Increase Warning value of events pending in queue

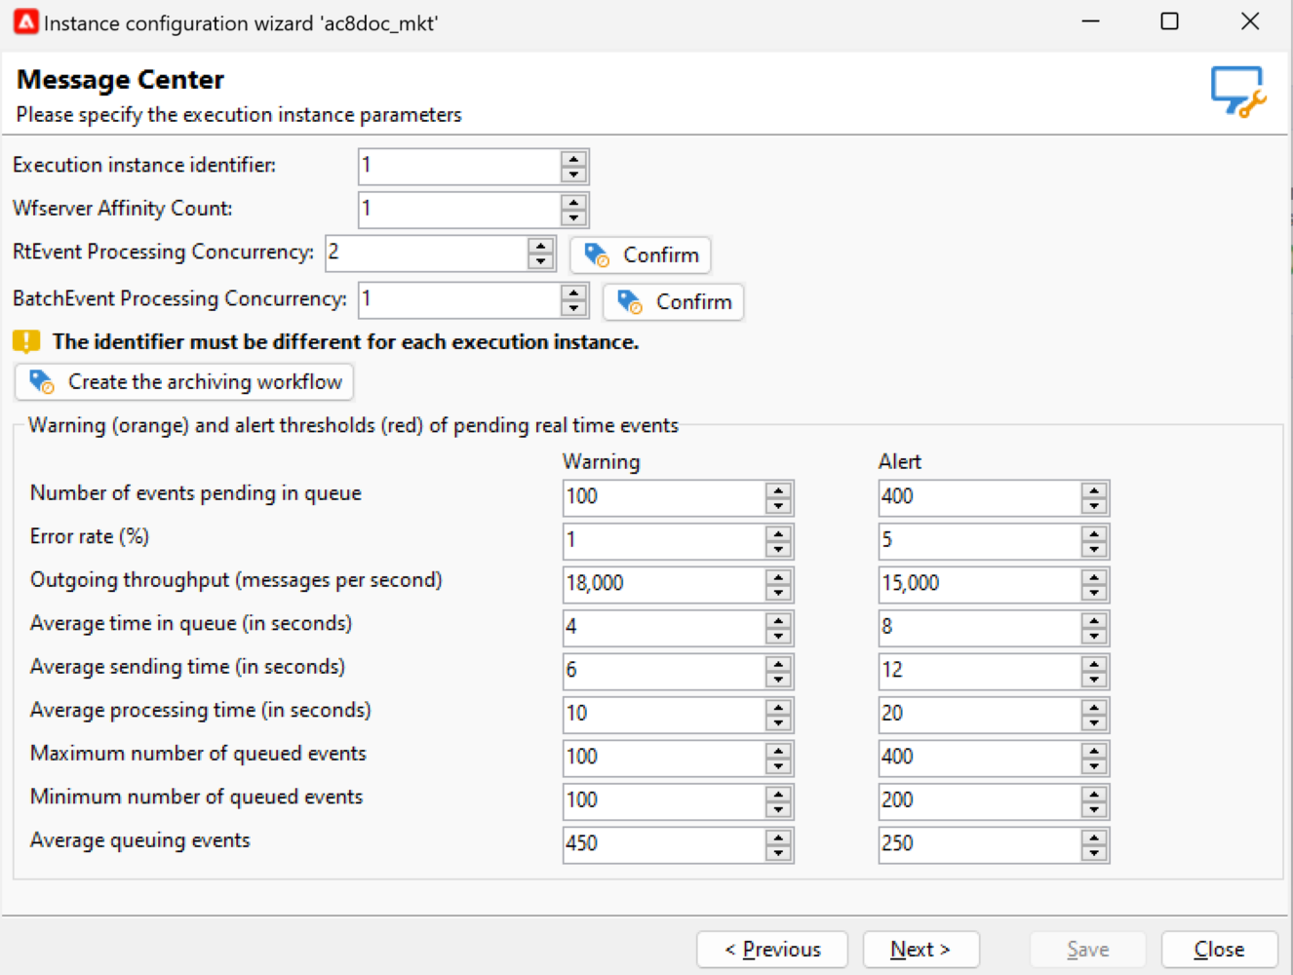click(778, 489)
